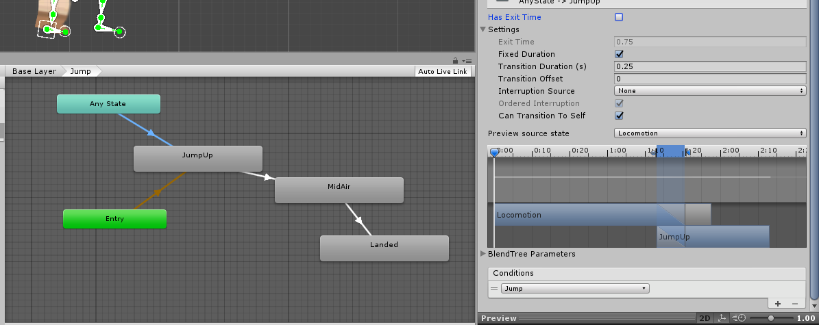Open the Preview source state dropdown
819x325 pixels.
(709, 133)
